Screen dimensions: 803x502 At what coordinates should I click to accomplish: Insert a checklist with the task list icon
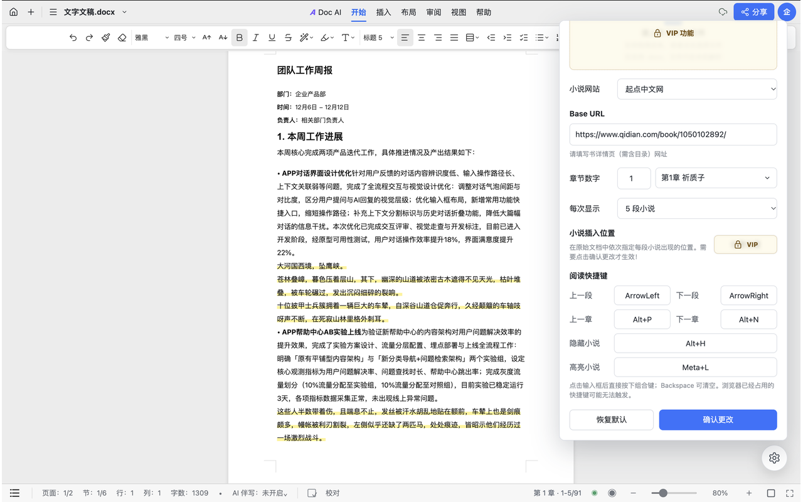[524, 38]
